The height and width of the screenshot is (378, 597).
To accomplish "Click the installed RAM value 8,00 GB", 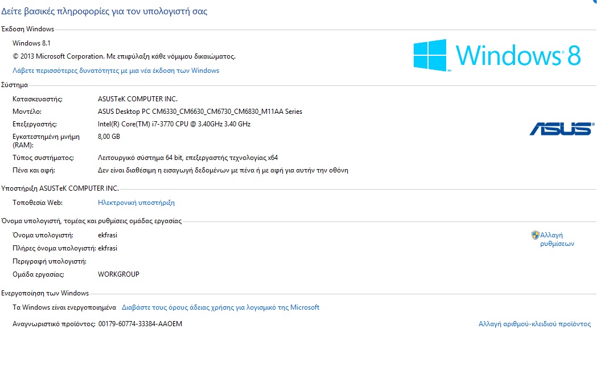I will 109,137.
